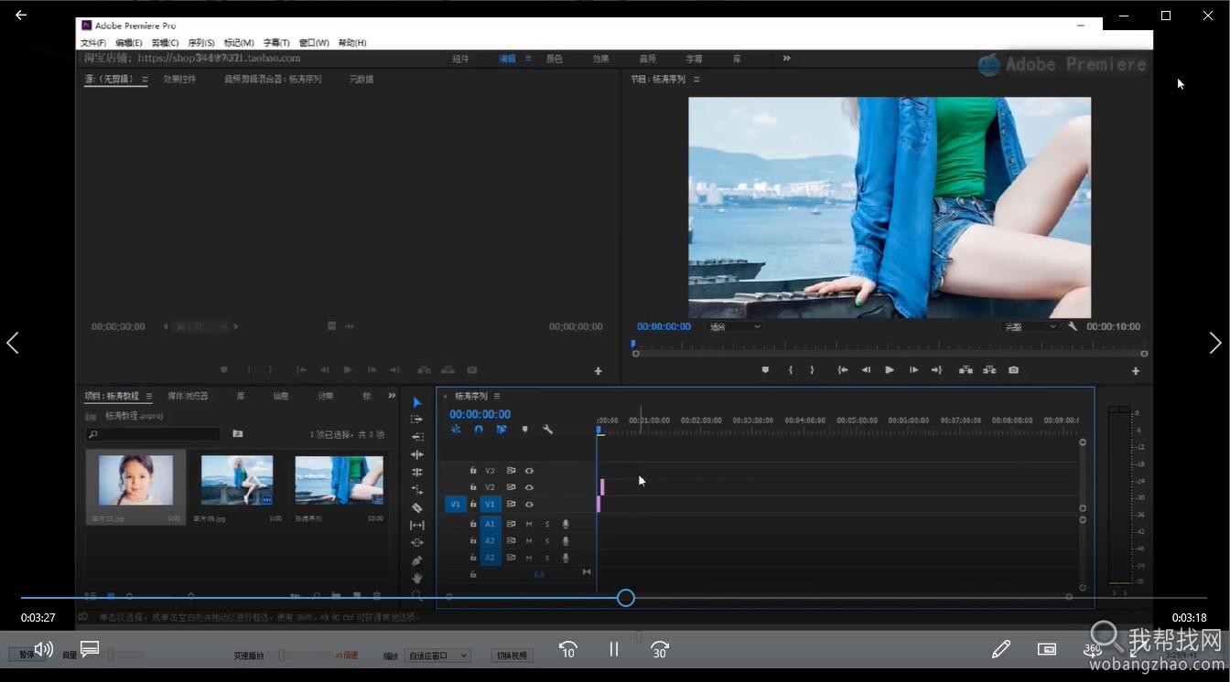
Task: Expand Project panel tabs overflow chevrons
Action: (x=392, y=396)
